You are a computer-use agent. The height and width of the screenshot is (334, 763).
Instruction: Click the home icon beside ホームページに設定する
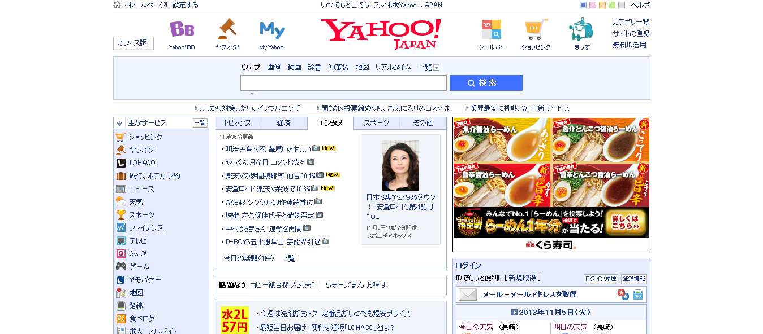tap(117, 5)
